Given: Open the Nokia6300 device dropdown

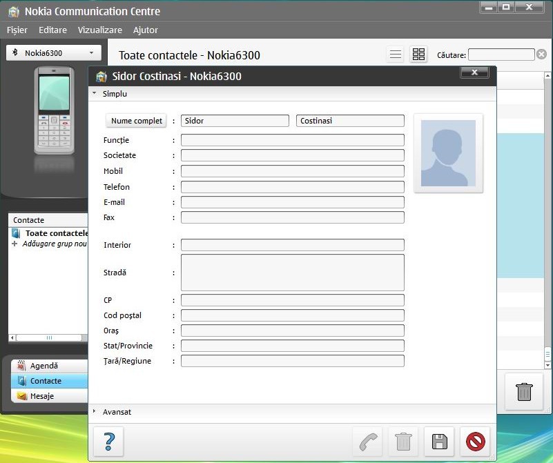Looking at the screenshot, I should point(54,53).
